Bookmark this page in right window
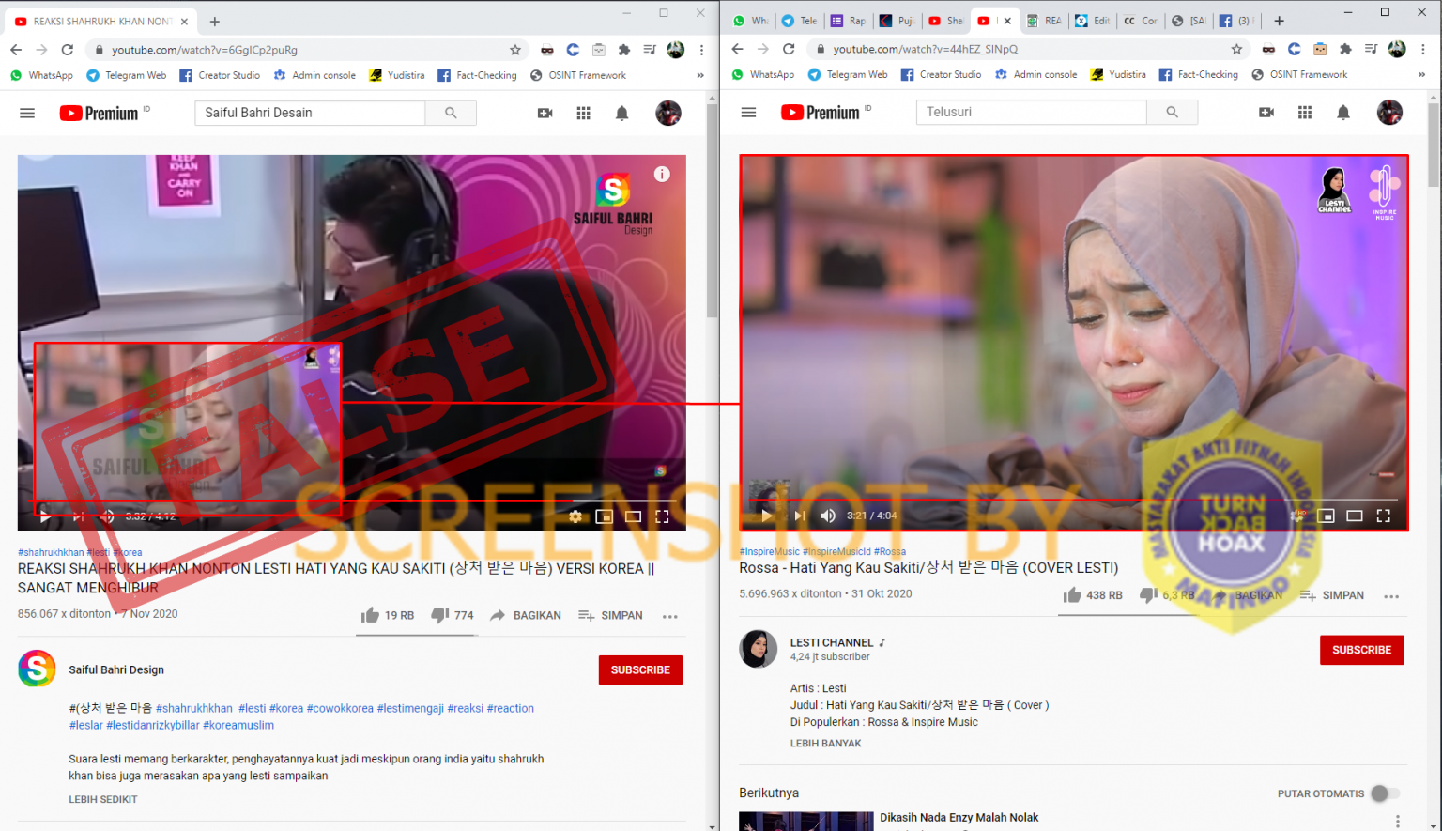The height and width of the screenshot is (831, 1442). tap(1236, 49)
